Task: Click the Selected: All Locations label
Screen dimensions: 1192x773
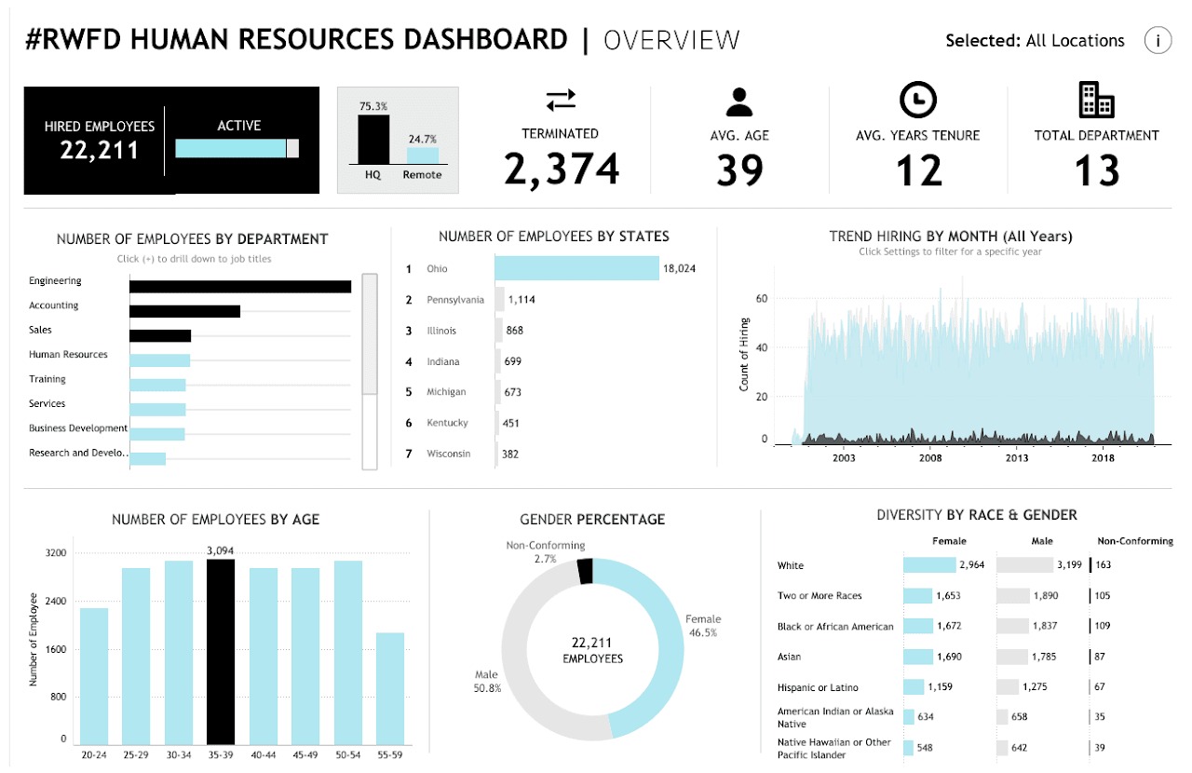Action: coord(1035,41)
